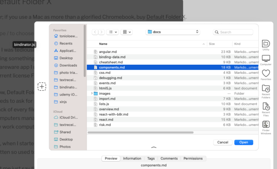Select the react-with-b8r.md file
Viewport: 277px width, 169px height.
tap(173, 115)
